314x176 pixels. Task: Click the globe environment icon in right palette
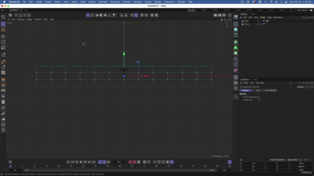235,77
